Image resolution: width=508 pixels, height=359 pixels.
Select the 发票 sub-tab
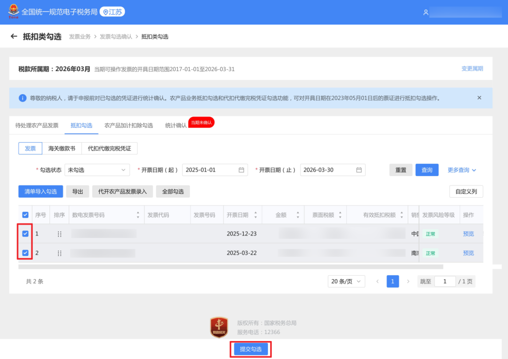coord(30,148)
